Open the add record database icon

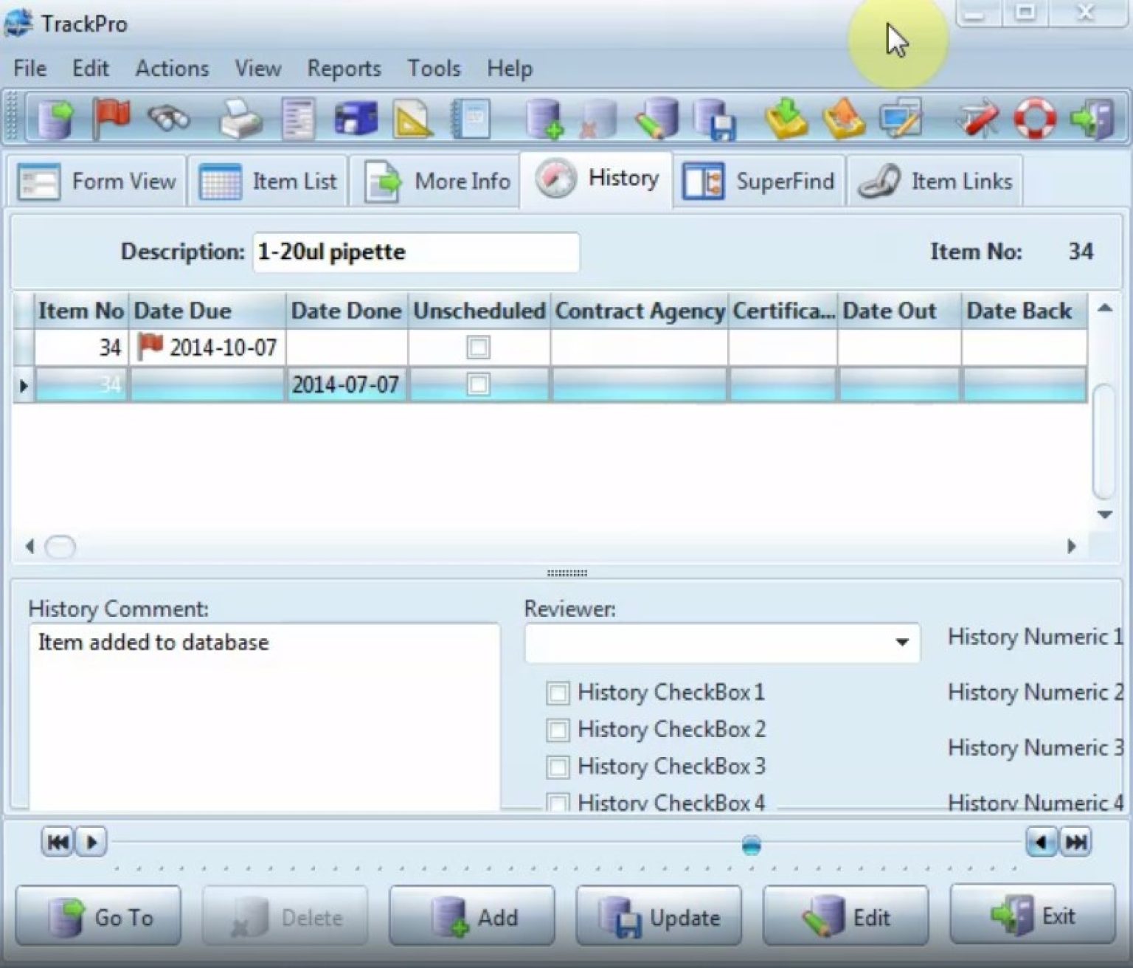point(544,120)
